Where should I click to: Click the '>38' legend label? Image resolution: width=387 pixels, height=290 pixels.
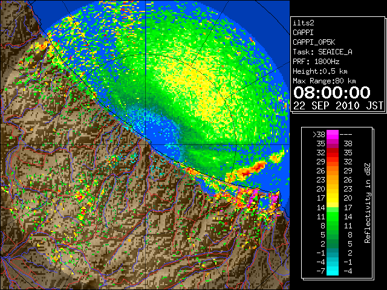(x=319, y=134)
